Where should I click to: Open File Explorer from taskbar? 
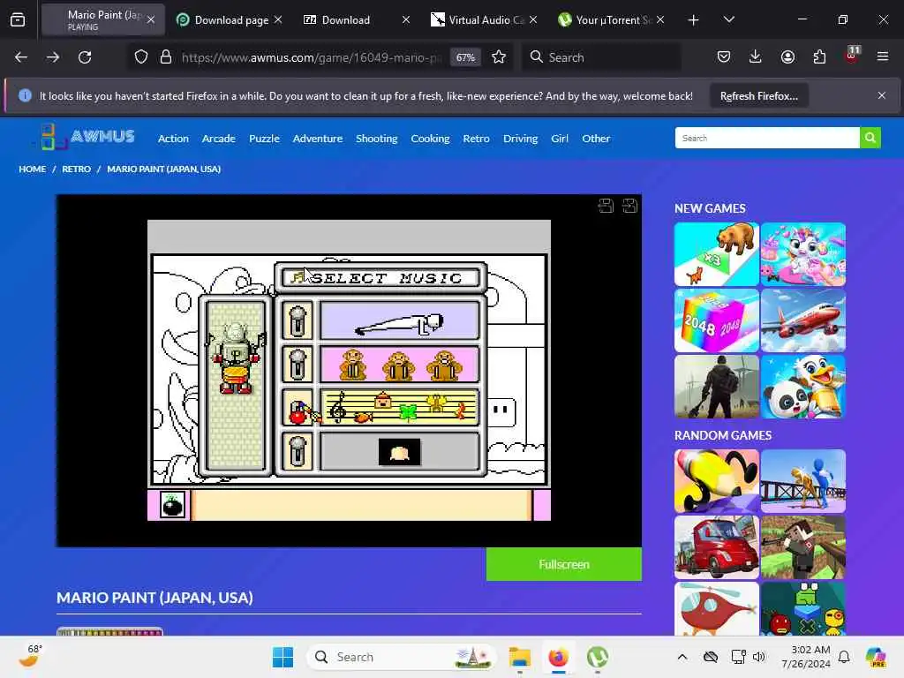click(x=519, y=657)
